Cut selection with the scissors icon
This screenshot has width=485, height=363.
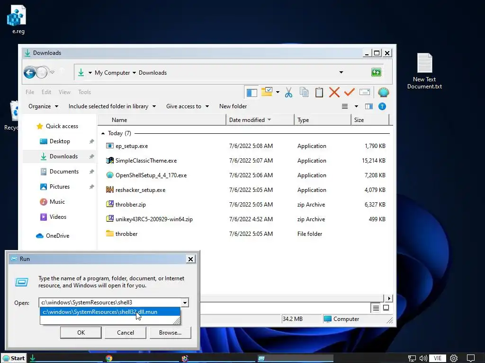[x=288, y=92]
